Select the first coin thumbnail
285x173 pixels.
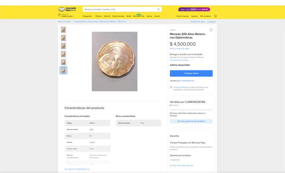coord(63,30)
